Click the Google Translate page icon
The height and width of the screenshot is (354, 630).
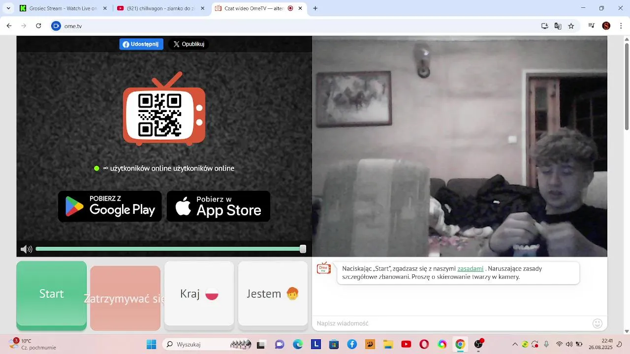[x=558, y=26]
